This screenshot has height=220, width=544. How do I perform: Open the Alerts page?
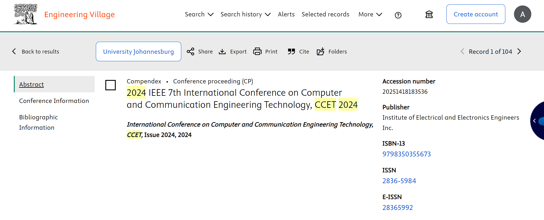(x=286, y=14)
